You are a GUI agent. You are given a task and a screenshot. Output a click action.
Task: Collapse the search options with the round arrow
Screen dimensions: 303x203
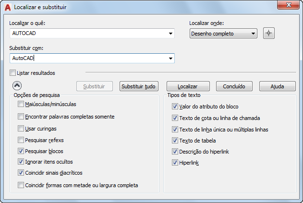pyautogui.click(x=17, y=86)
